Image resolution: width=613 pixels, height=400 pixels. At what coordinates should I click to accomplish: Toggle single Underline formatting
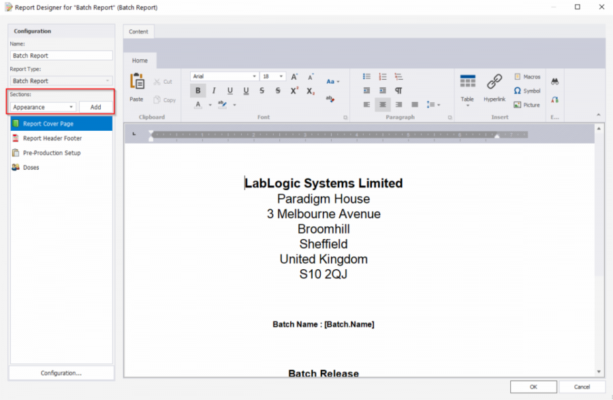230,91
